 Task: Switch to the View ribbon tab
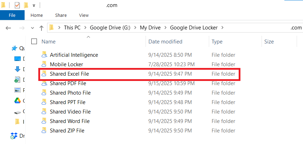coord(84,15)
